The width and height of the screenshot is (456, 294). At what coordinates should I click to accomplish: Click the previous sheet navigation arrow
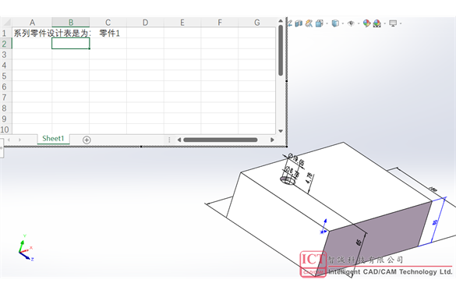coord(9,140)
